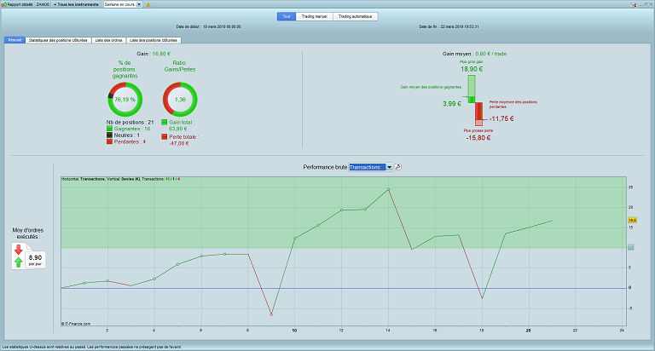Click the Gagnantes : 16 label
This screenshot has width=655, height=351.
tap(132, 129)
